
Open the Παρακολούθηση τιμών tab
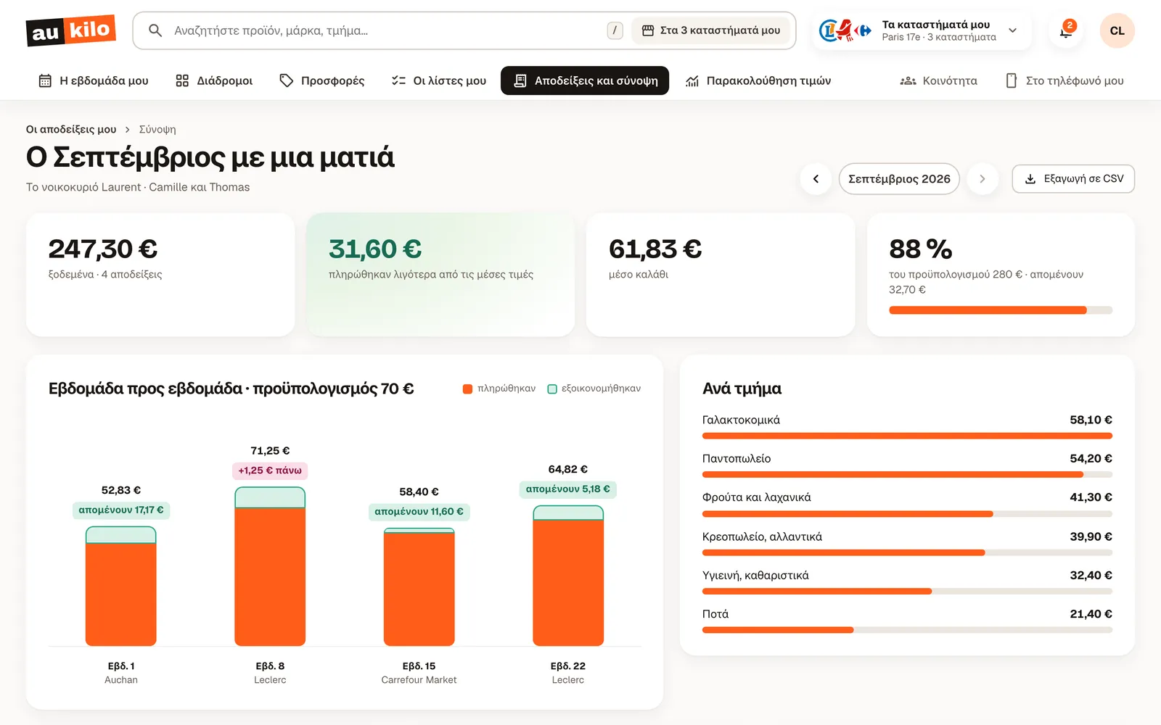pyautogui.click(x=758, y=80)
